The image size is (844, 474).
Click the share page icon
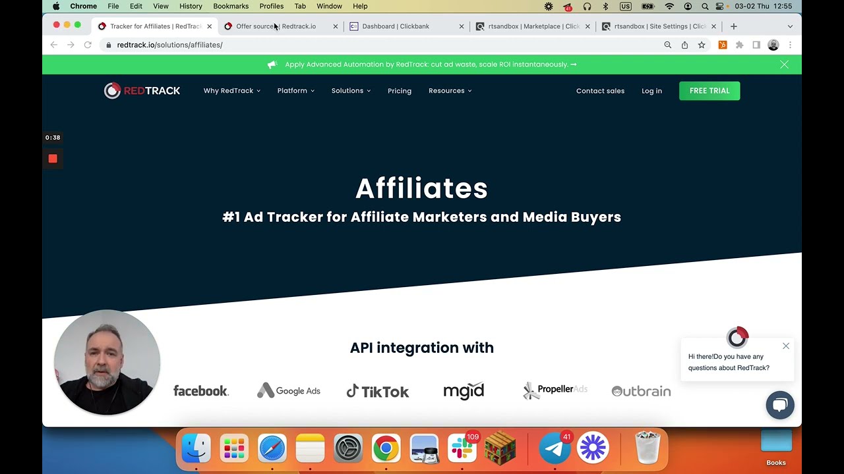point(684,45)
